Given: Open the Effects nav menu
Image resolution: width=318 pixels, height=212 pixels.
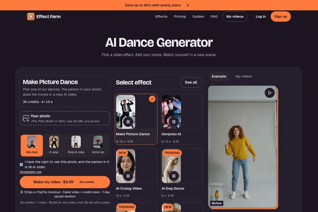Looking at the screenshot, I should (161, 17).
